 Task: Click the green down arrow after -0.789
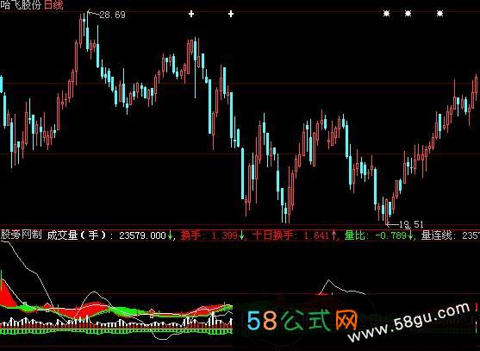coord(410,235)
